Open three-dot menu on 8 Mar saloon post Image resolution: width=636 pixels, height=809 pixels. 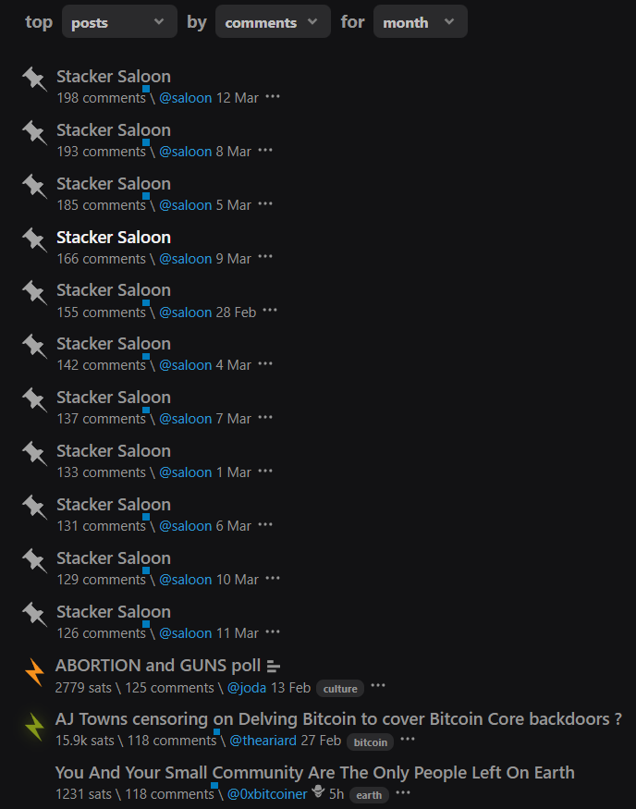click(x=265, y=150)
